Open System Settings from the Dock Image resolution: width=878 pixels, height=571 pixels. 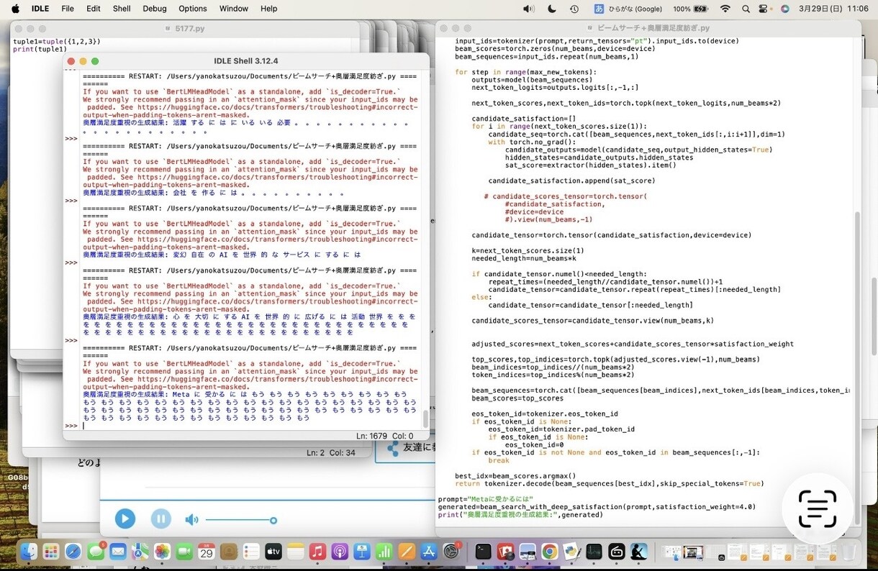point(452,552)
